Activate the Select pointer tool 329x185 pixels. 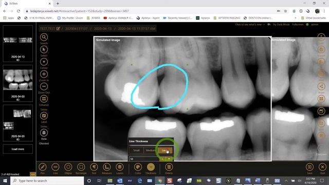44,49
